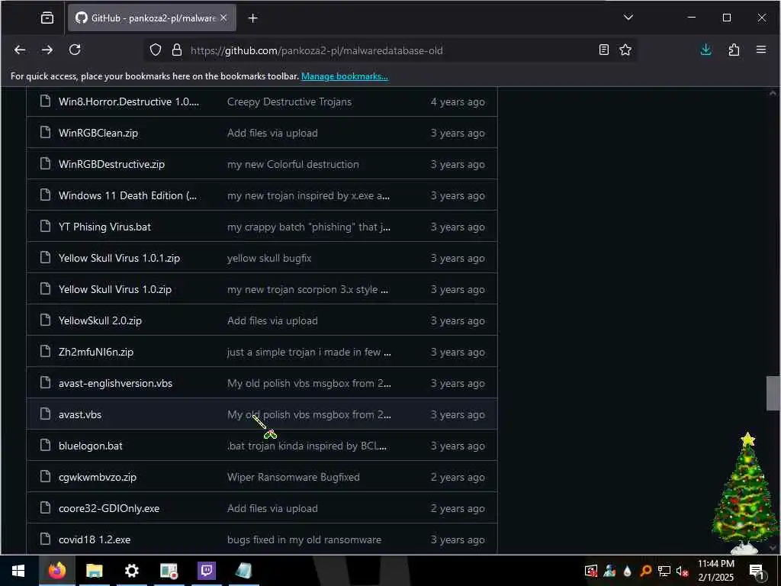View site security padlock info
Image resolution: width=781 pixels, height=586 pixels.
[177, 50]
